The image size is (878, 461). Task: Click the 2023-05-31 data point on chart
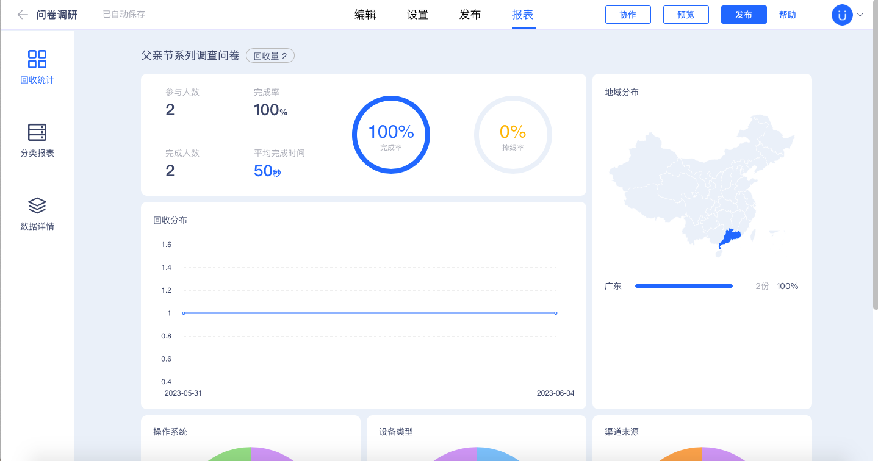pos(184,313)
